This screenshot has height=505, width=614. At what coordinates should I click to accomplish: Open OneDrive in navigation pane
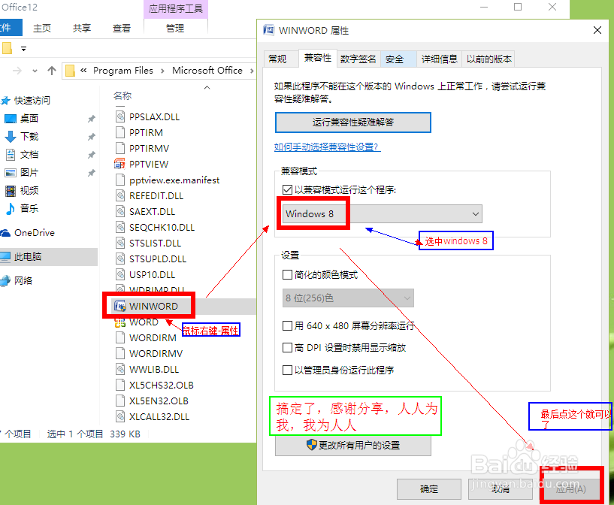[35, 232]
